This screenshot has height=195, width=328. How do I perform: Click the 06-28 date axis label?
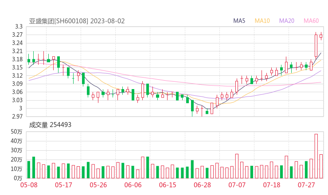pos(202,185)
